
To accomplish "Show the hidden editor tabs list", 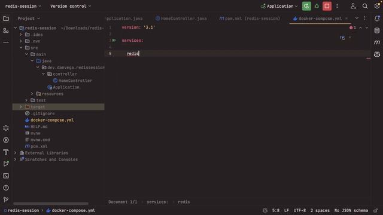I will 357,18.
